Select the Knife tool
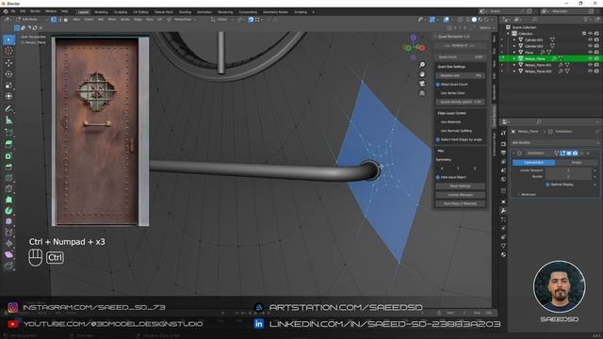Image resolution: width=603 pixels, height=339 pixels. [8, 188]
